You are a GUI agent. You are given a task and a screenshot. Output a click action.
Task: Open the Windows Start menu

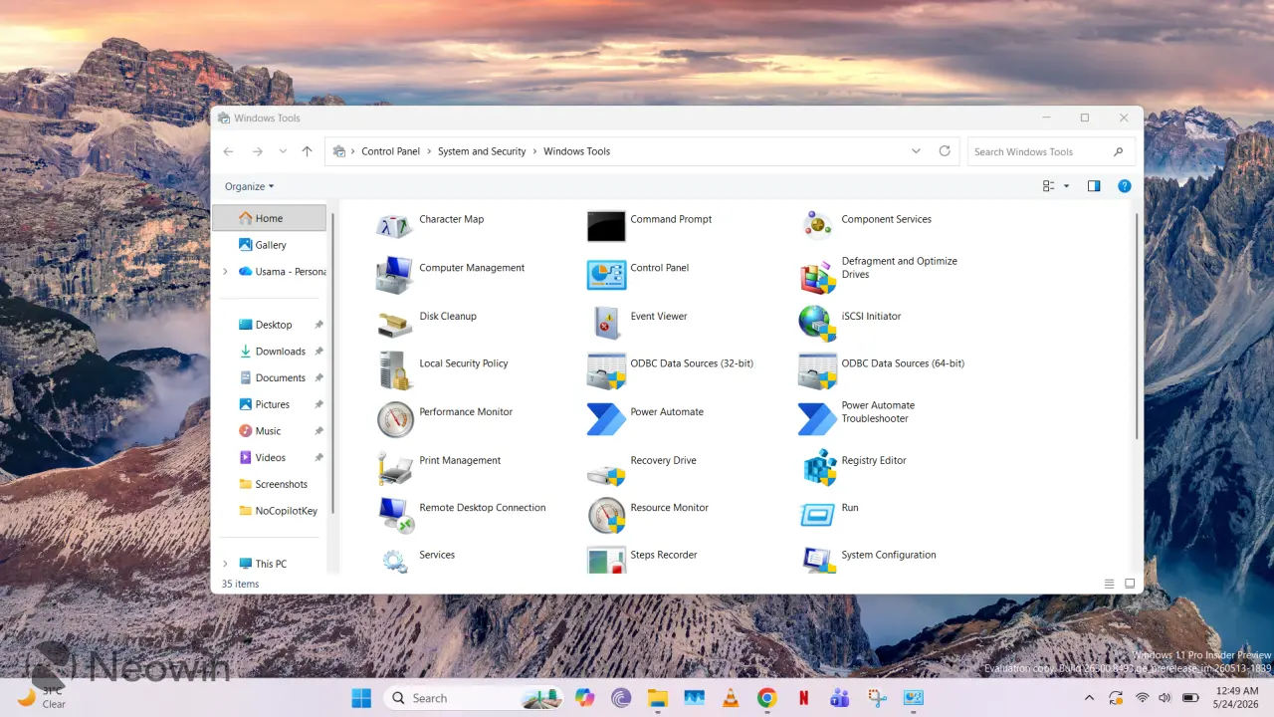pyautogui.click(x=360, y=697)
